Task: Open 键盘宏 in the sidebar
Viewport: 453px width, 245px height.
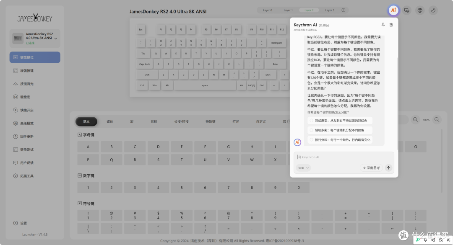Action: point(35,97)
